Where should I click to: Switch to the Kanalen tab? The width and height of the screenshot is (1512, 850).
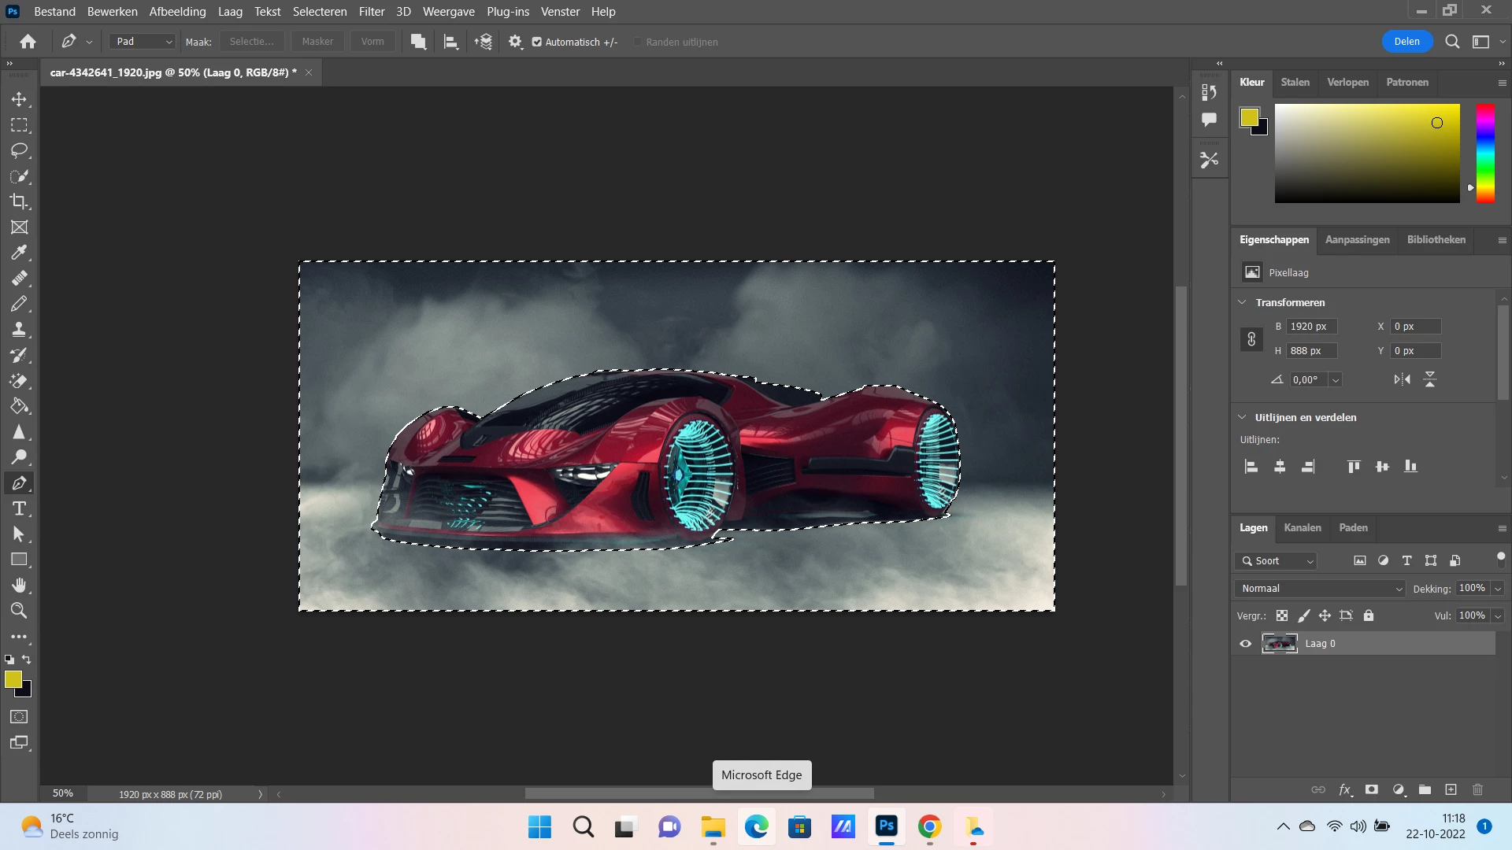pos(1303,527)
